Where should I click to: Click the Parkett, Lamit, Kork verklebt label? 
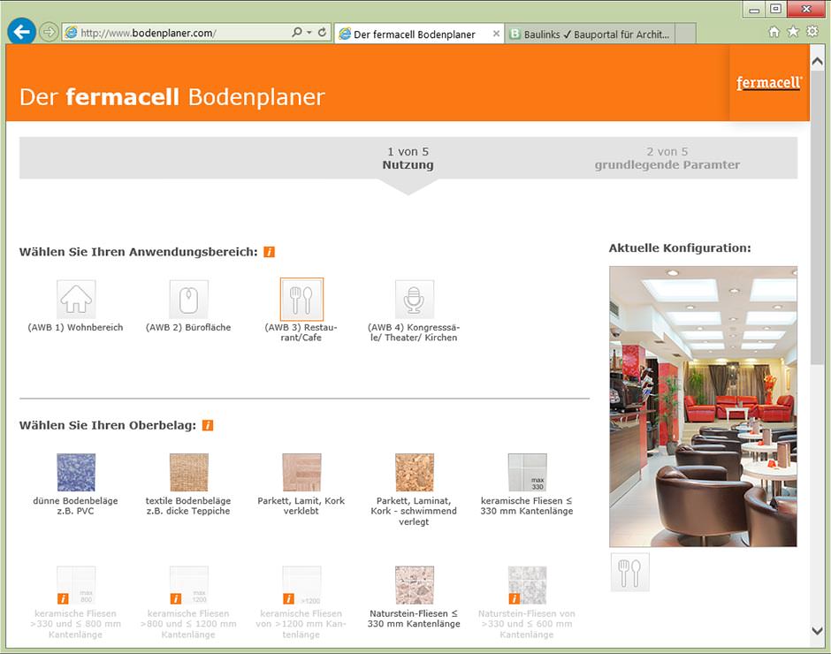click(x=301, y=506)
